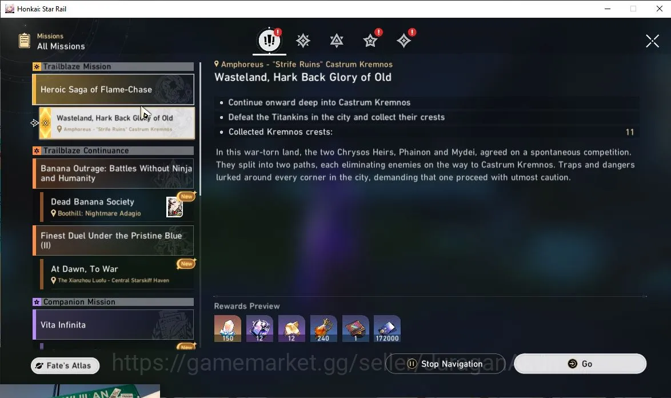671x398 pixels.
Task: Click the 172000 credits reward icon
Action: click(x=387, y=329)
